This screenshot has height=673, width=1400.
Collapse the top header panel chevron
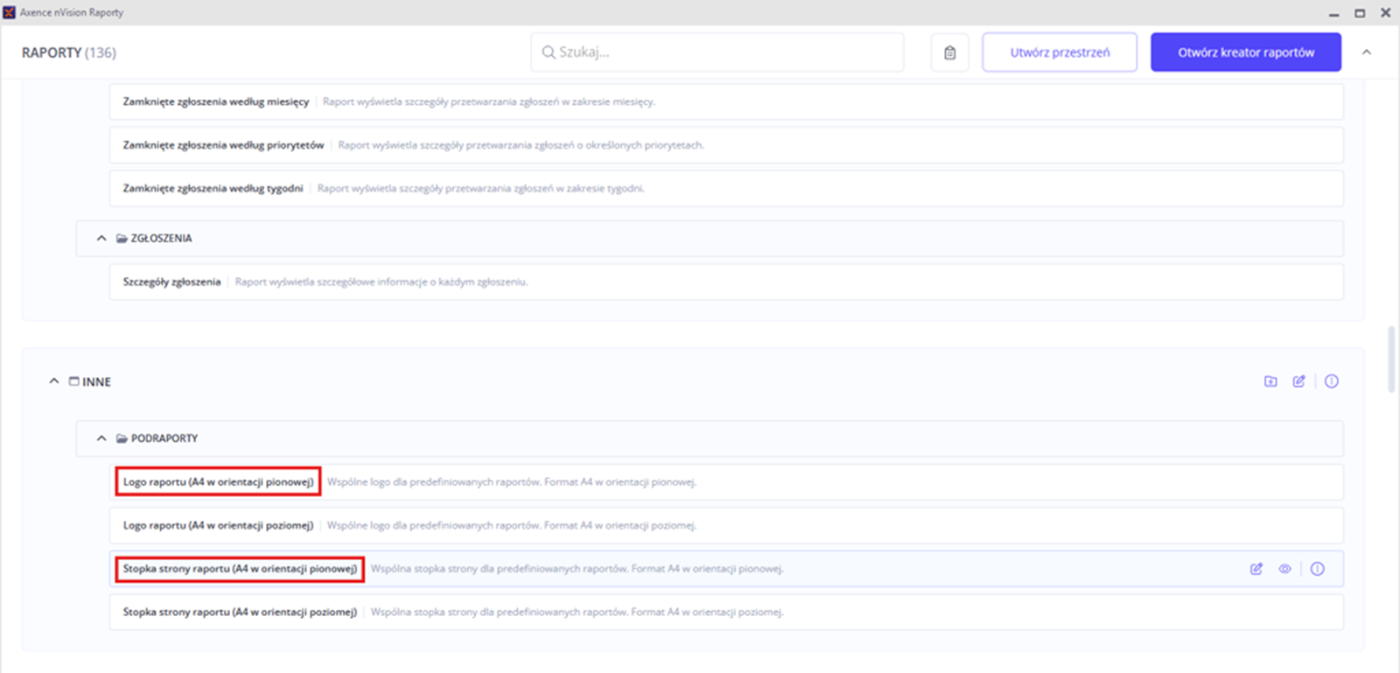(1366, 53)
